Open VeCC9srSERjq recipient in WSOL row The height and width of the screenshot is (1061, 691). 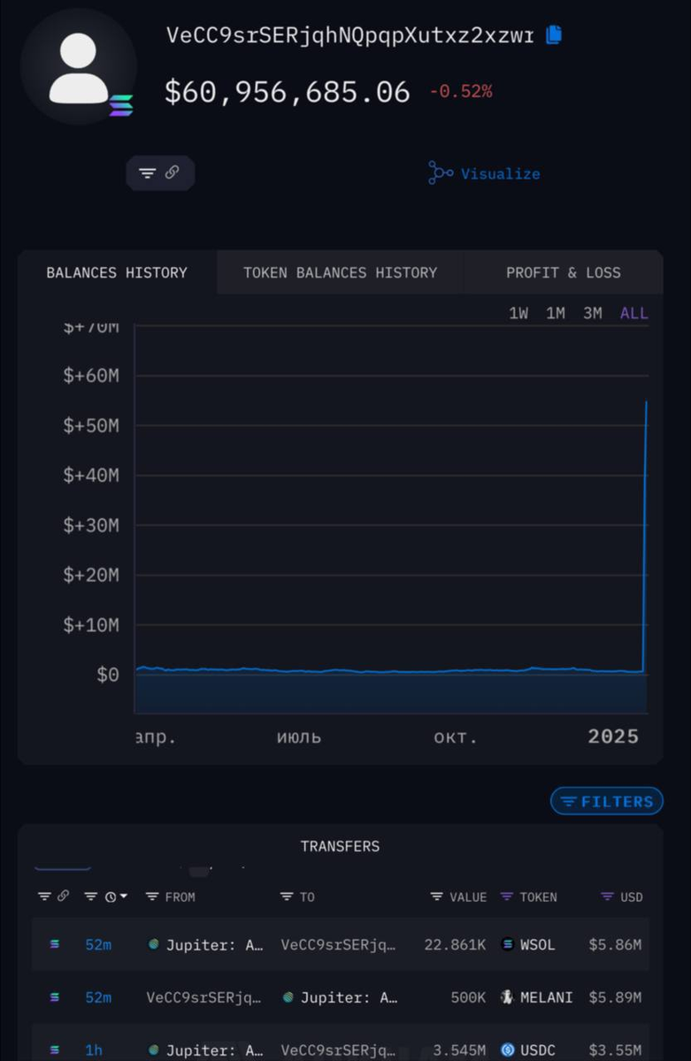(338, 944)
